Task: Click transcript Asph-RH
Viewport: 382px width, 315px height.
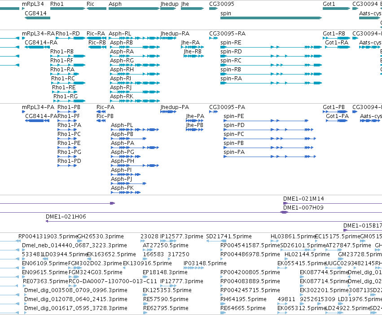Action: tap(135, 74)
